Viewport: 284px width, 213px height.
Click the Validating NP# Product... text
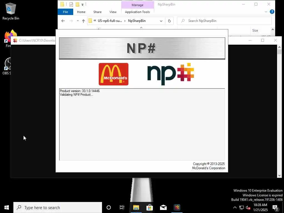tap(77, 95)
